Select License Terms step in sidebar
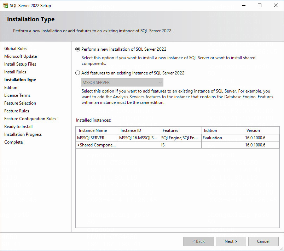This screenshot has height=251, width=284. (x=17, y=95)
